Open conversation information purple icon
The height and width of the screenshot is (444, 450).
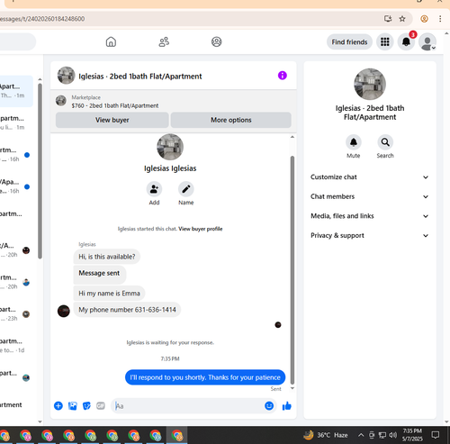click(283, 76)
